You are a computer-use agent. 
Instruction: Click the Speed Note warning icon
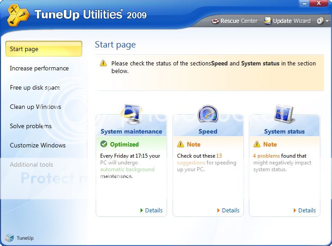181,144
